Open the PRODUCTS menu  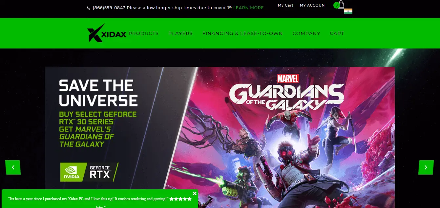pyautogui.click(x=144, y=33)
